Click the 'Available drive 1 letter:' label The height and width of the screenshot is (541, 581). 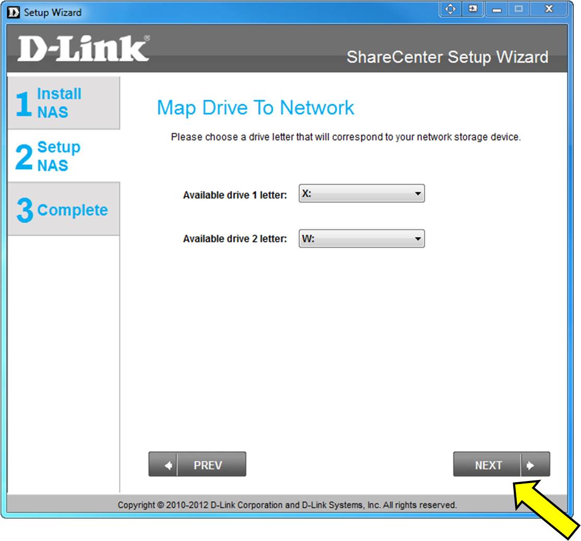(x=235, y=195)
